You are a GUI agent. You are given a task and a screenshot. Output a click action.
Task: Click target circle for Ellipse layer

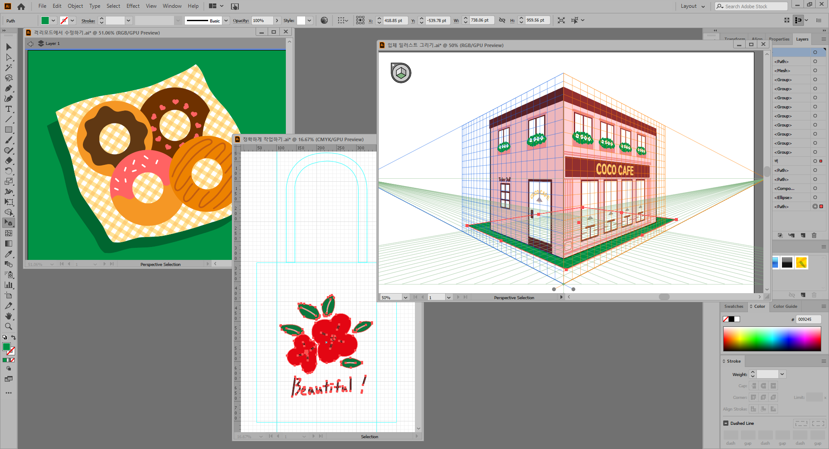tap(815, 197)
